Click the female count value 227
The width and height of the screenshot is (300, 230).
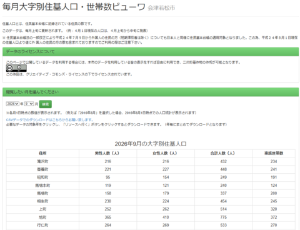click(x=166, y=169)
